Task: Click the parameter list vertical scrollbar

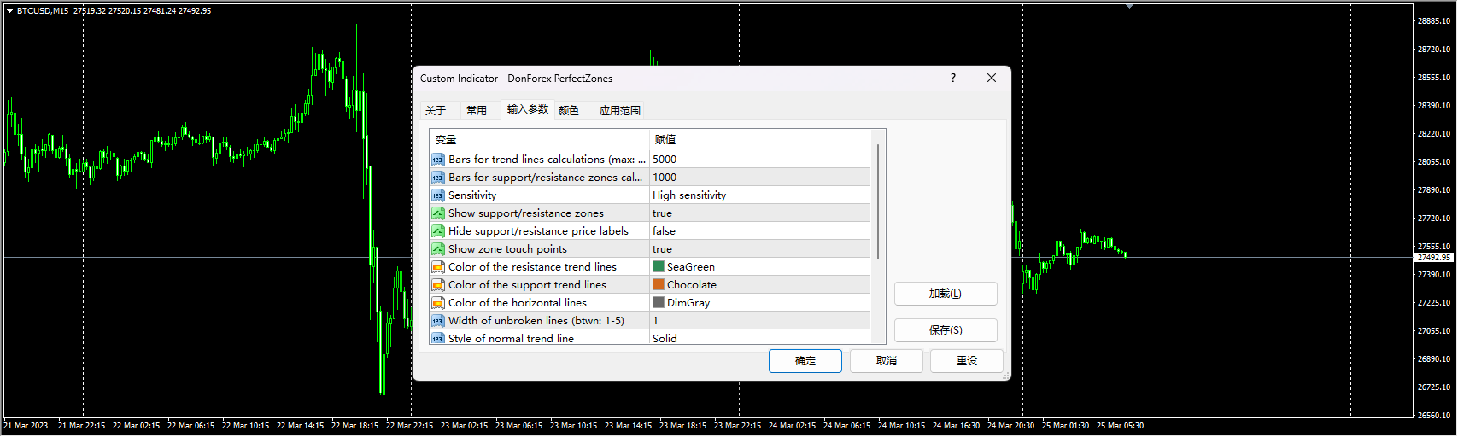Action: pyautogui.click(x=878, y=201)
